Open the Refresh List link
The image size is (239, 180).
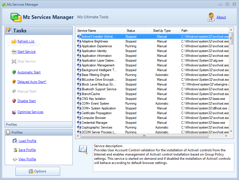[x=26, y=41]
